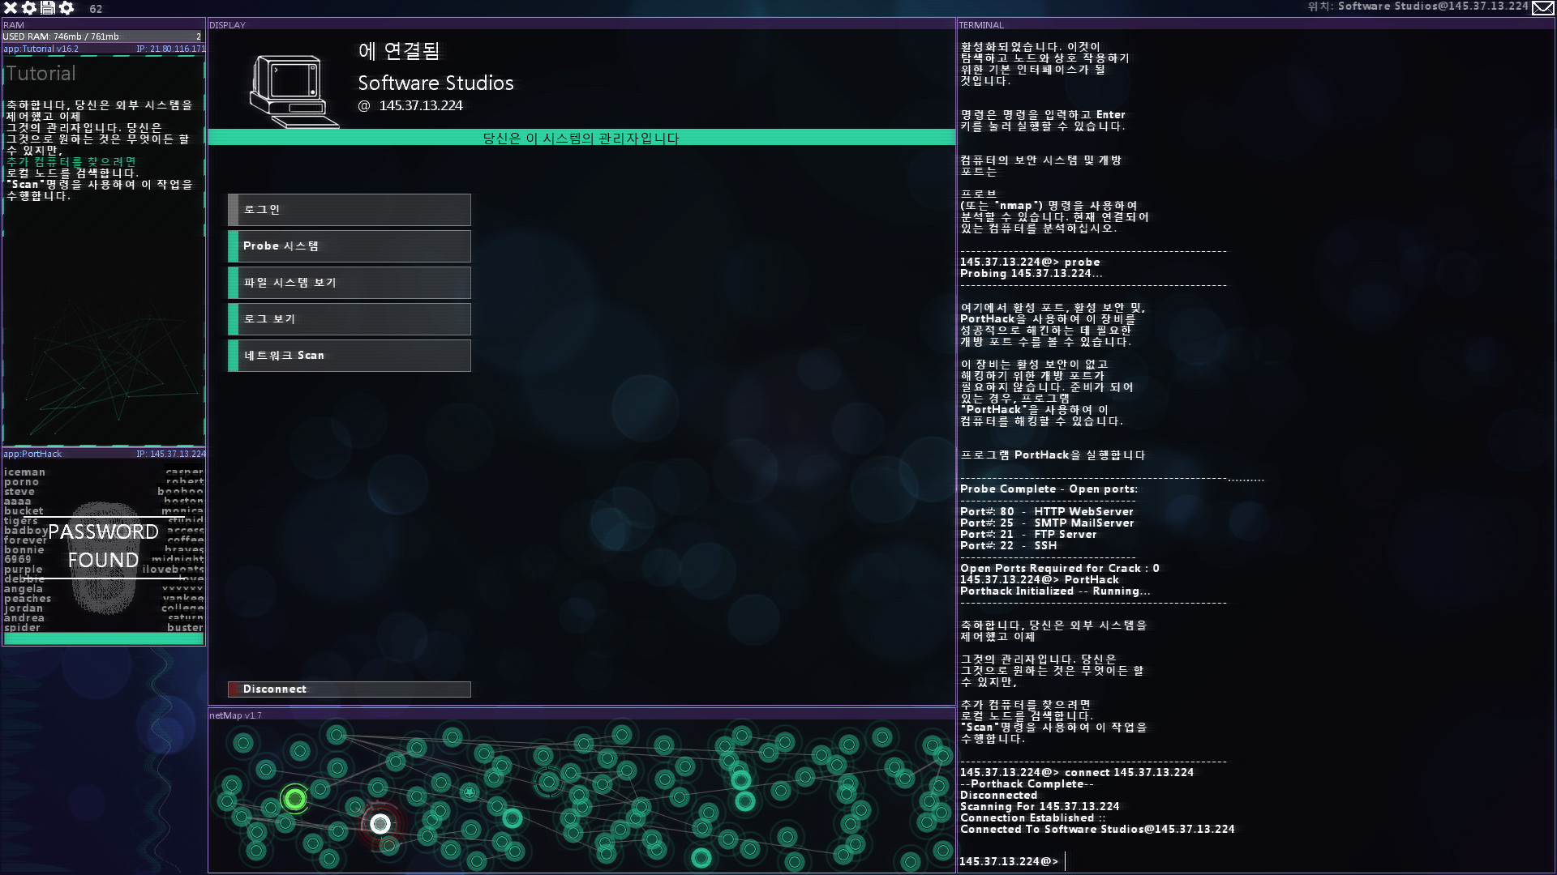Enable the green active node selection

pyautogui.click(x=295, y=798)
